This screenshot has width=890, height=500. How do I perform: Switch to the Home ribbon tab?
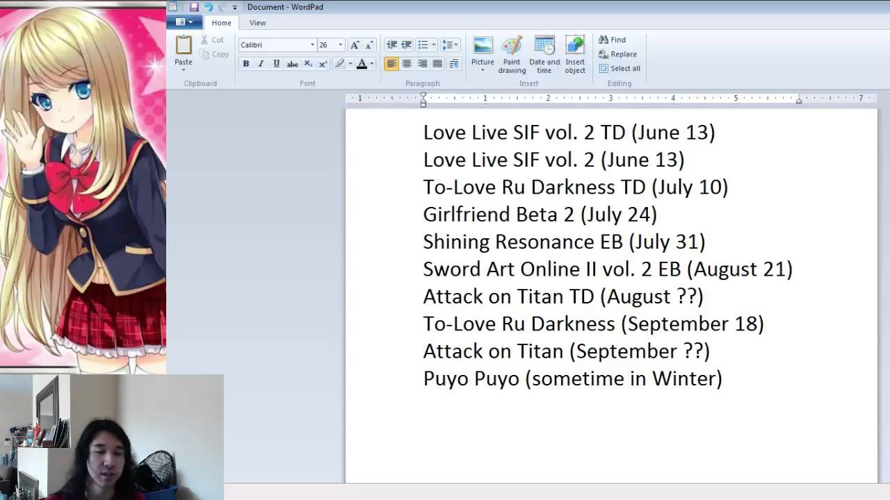click(x=221, y=23)
